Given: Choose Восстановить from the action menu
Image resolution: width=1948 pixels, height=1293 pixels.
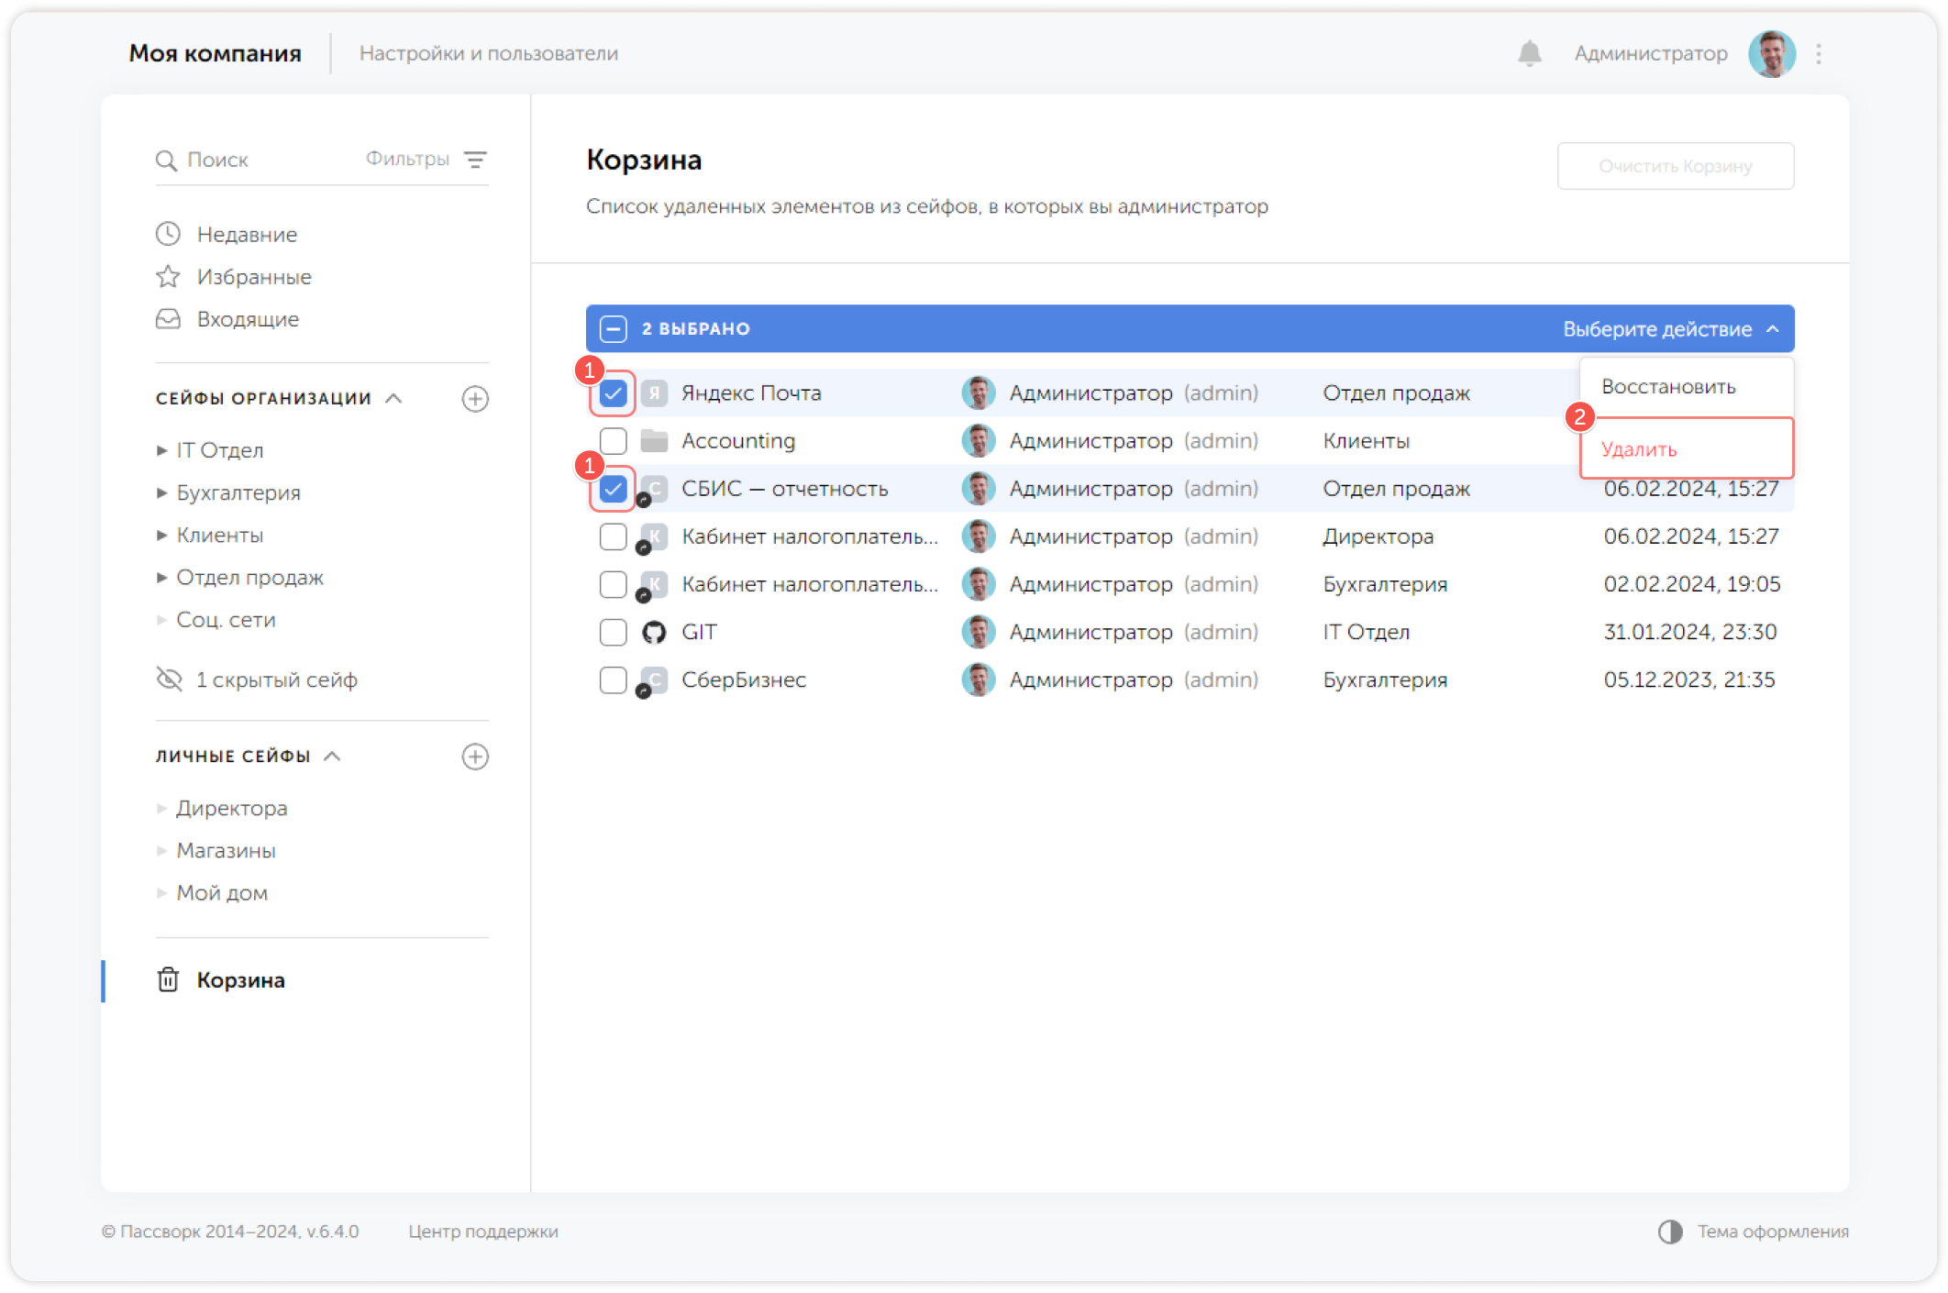Looking at the screenshot, I should (1668, 387).
